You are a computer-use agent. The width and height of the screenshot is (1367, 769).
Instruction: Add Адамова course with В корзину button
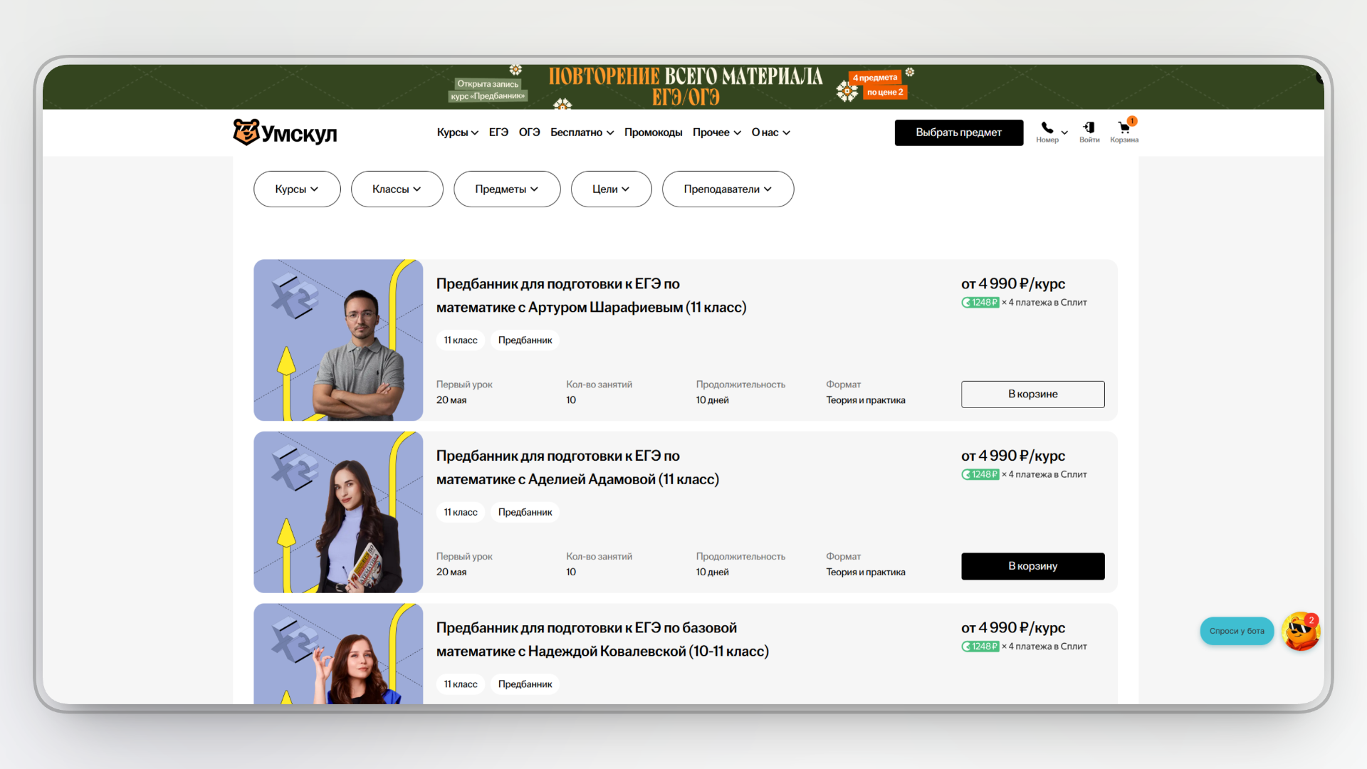[1033, 567]
